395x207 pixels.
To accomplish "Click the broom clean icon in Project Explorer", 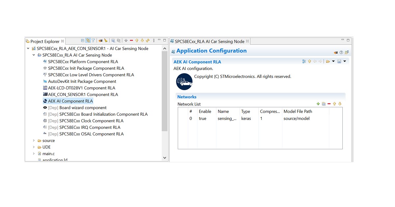I will pos(106,41).
